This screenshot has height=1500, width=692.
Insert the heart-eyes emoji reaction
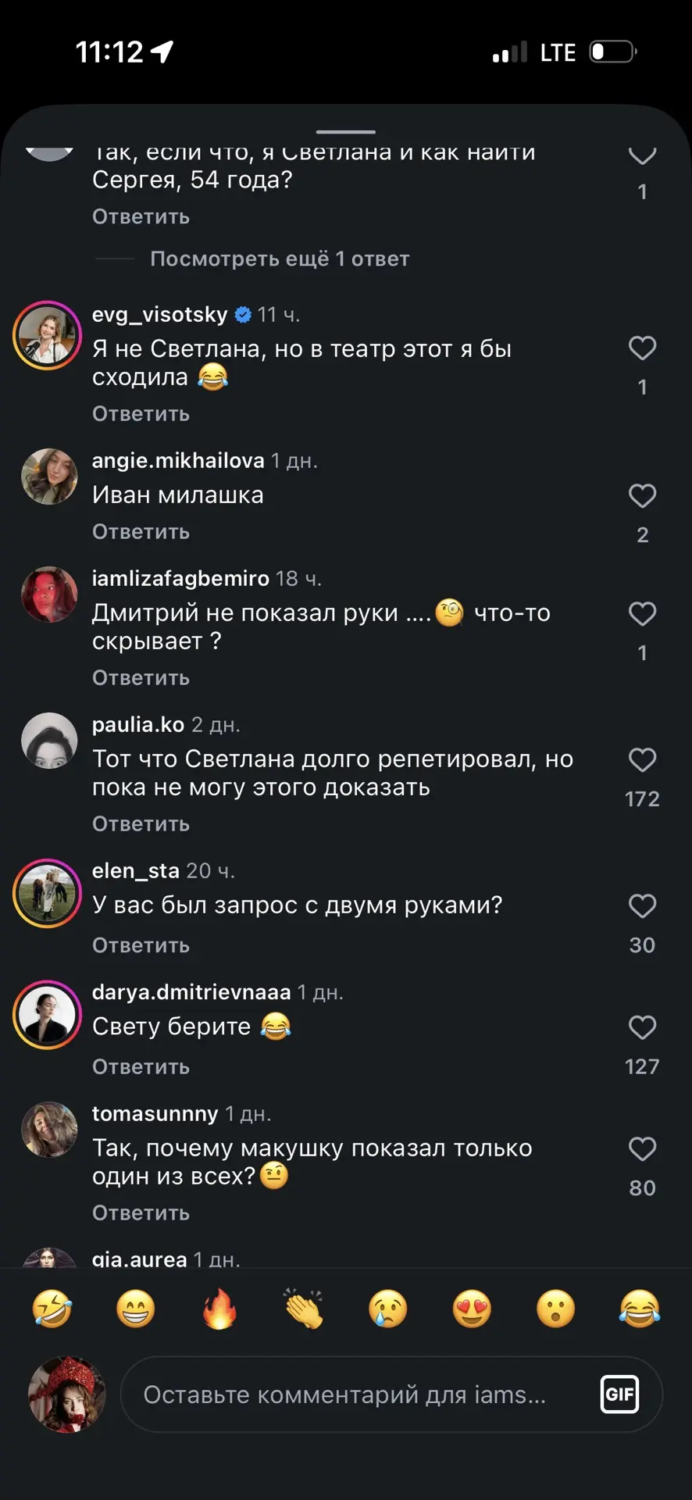472,1309
